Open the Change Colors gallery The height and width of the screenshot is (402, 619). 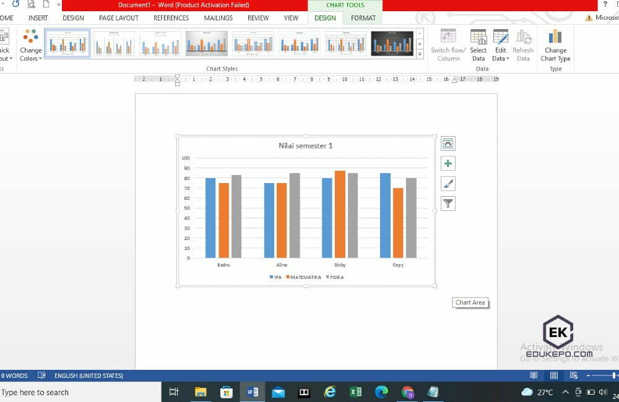[30, 45]
